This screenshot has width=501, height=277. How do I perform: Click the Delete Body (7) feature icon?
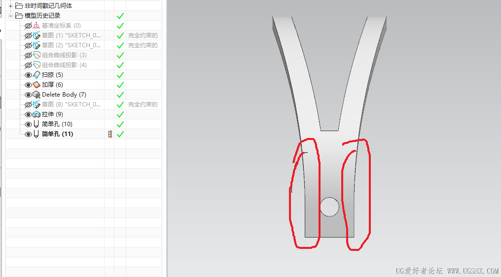pos(36,95)
